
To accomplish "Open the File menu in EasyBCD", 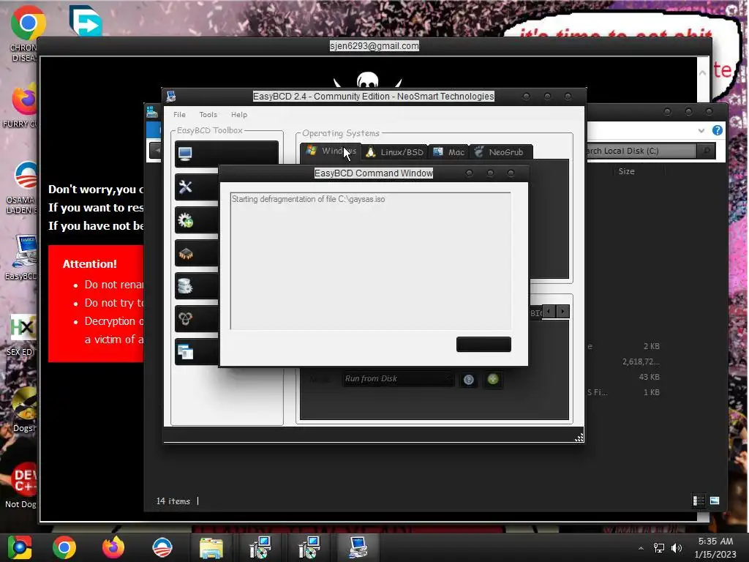I will pos(180,115).
